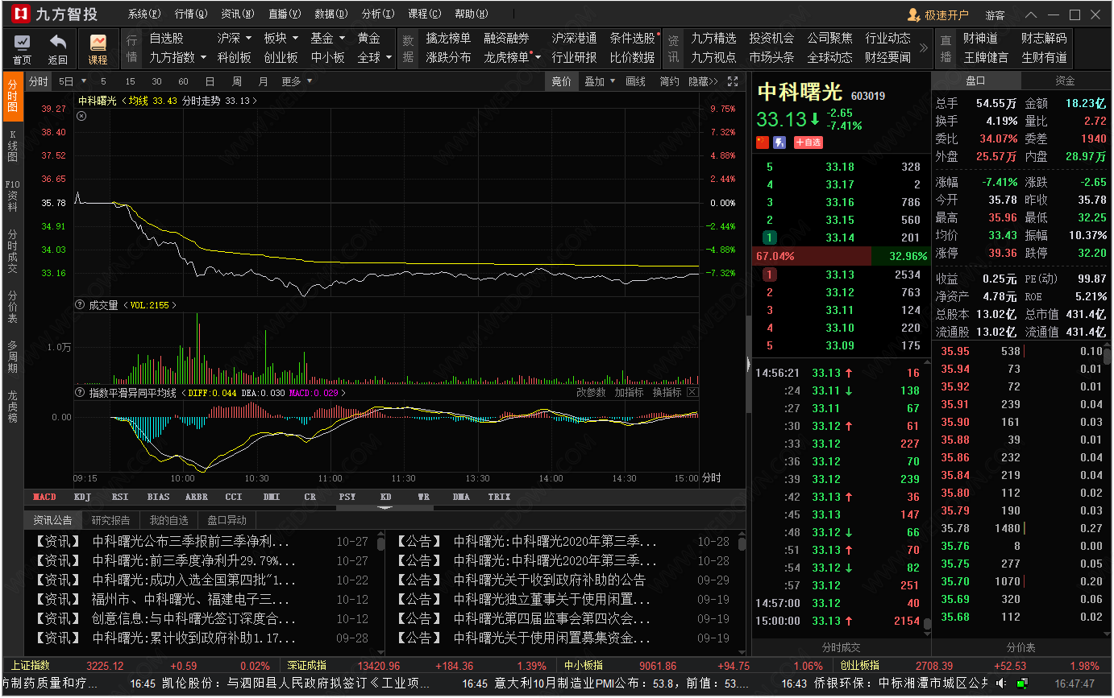This screenshot has width=1114, height=698.
Task: Open the 分时成交 panel footer
Action: (841, 647)
